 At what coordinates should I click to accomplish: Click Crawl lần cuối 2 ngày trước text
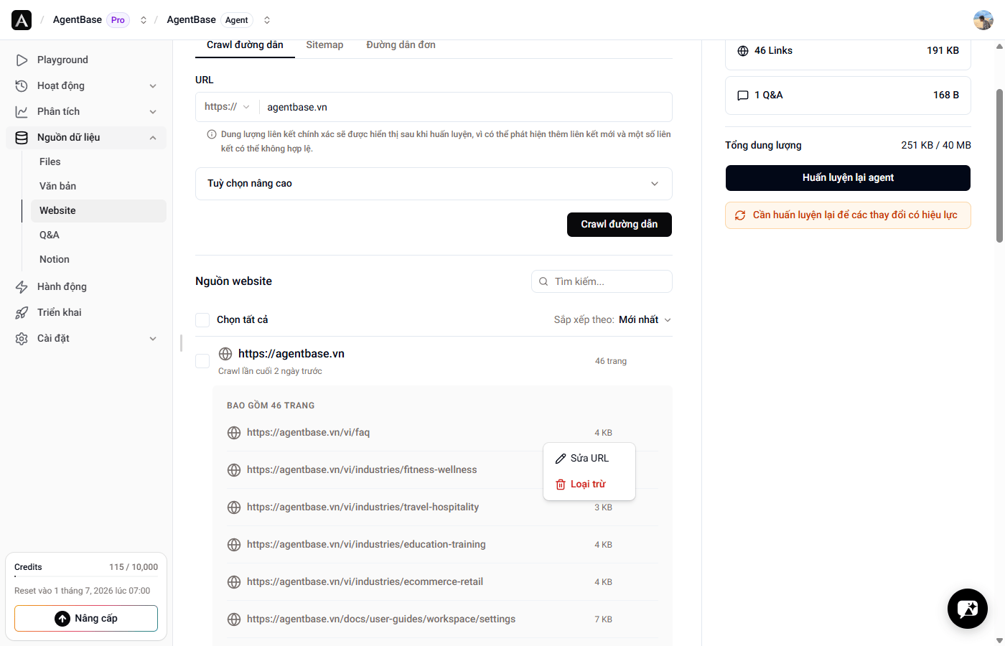click(x=270, y=372)
